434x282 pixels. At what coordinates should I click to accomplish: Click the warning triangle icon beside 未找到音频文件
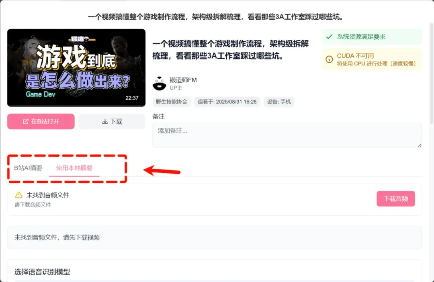[x=19, y=195]
